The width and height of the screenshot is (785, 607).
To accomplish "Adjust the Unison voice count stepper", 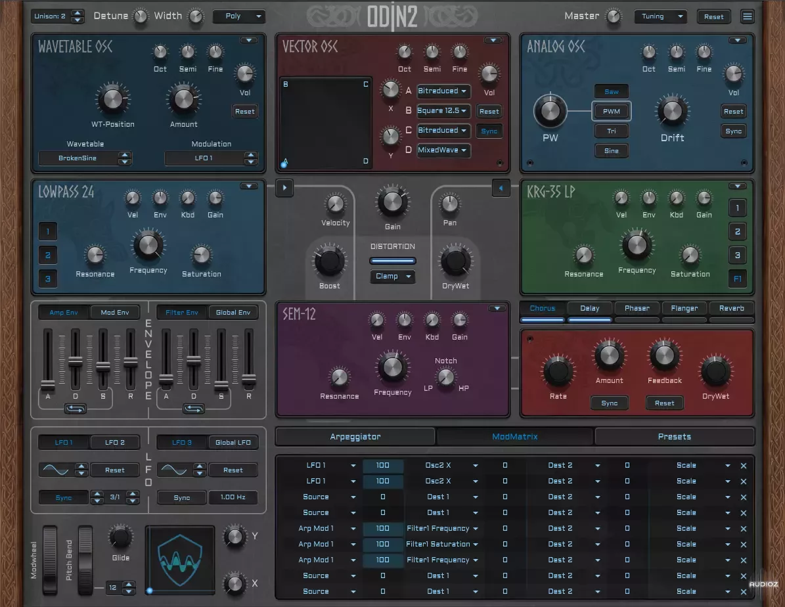I will 77,16.
